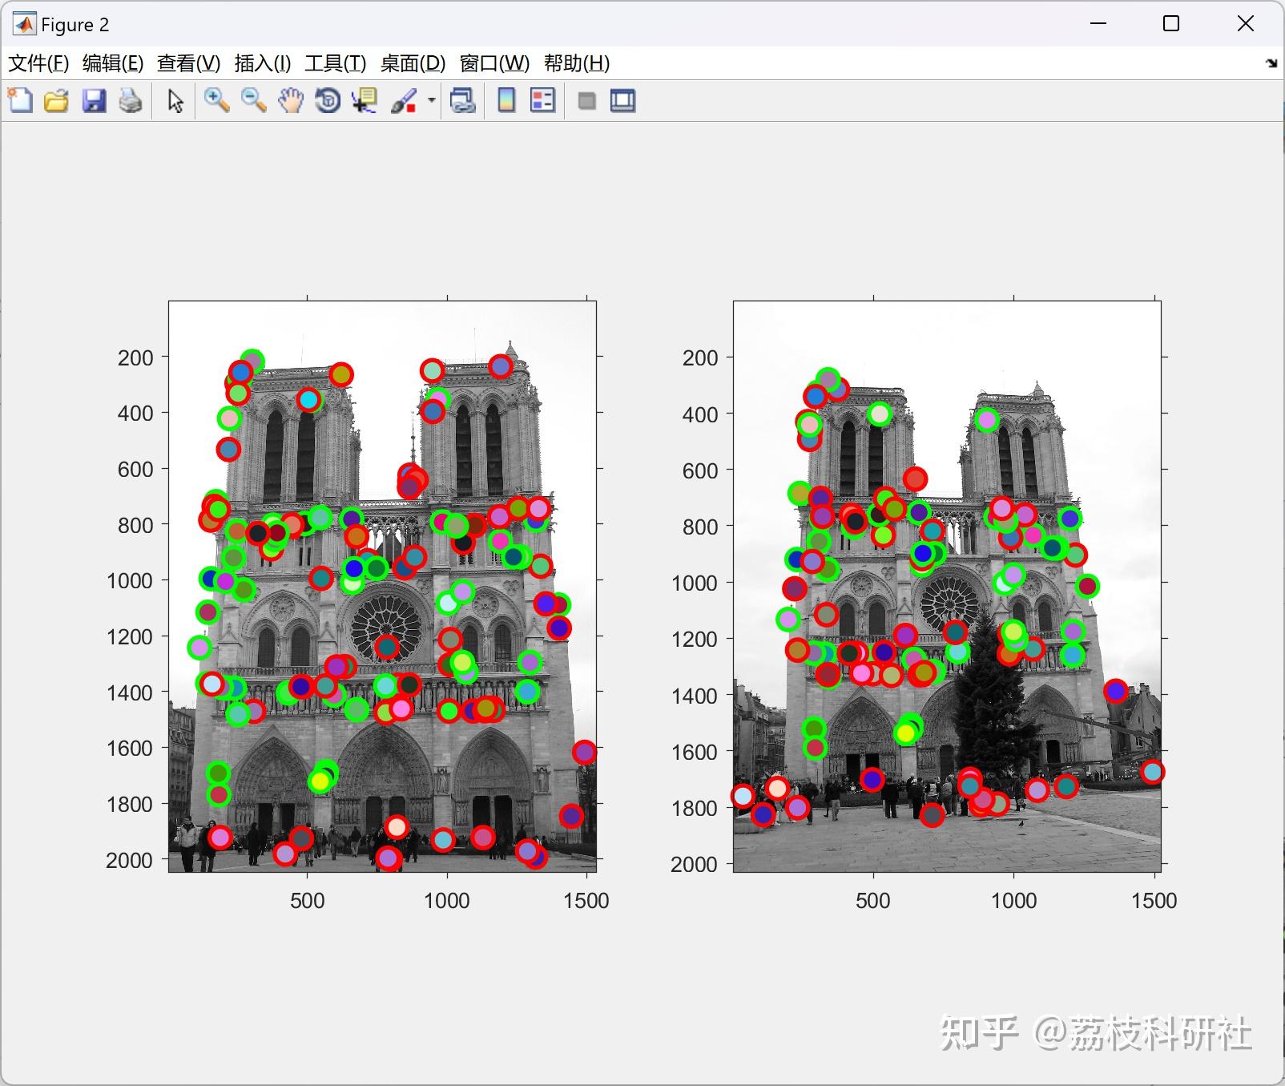Click the dock figure arrow at top right

pos(1271,63)
